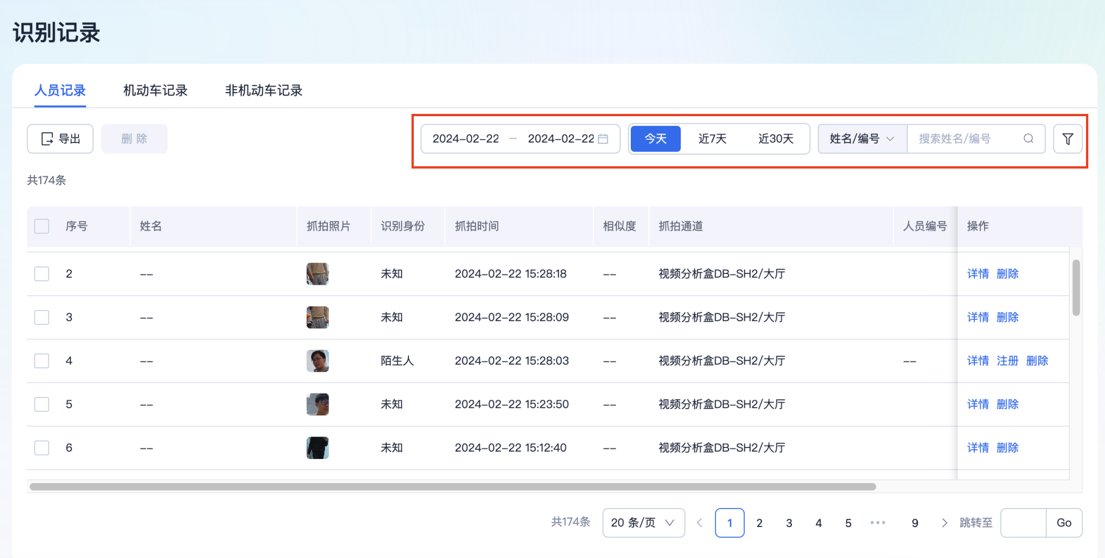Click 删除 for row 5
Screen dimensions: 1105x558
(1007, 404)
